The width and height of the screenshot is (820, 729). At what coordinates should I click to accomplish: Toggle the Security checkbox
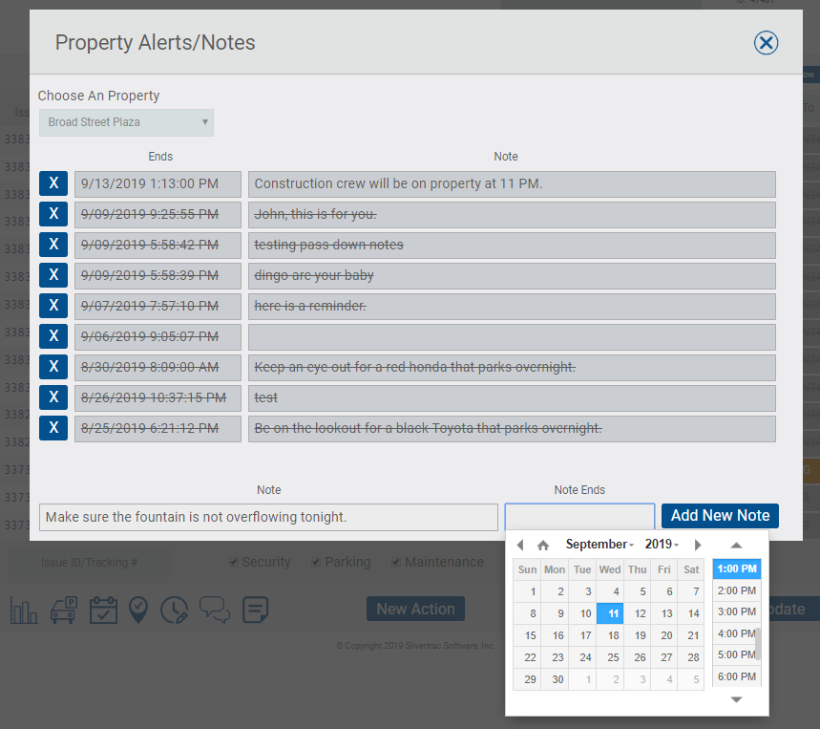point(234,562)
